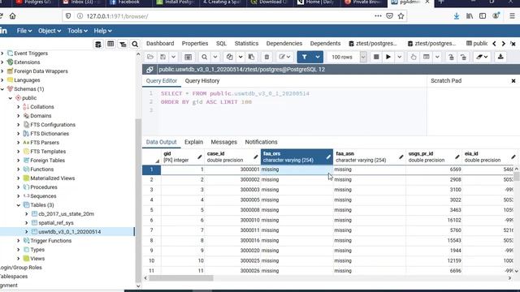Open the execute options dropdown arrow
Image resolution: width=520 pixels, height=292 pixels.
tap(399, 57)
